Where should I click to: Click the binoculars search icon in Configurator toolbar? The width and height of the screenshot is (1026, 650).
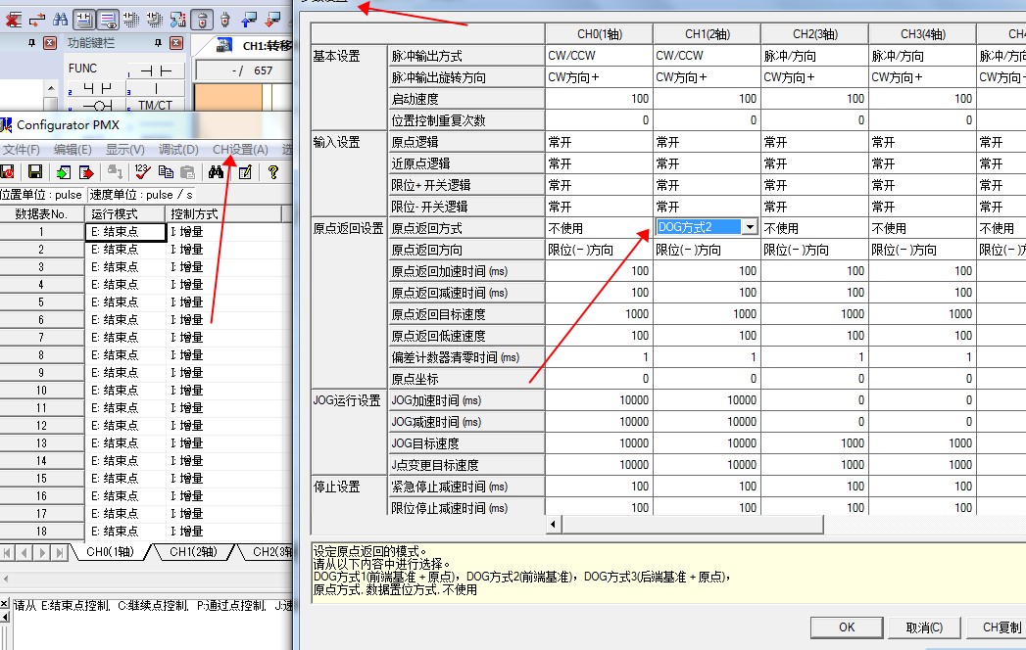click(217, 172)
